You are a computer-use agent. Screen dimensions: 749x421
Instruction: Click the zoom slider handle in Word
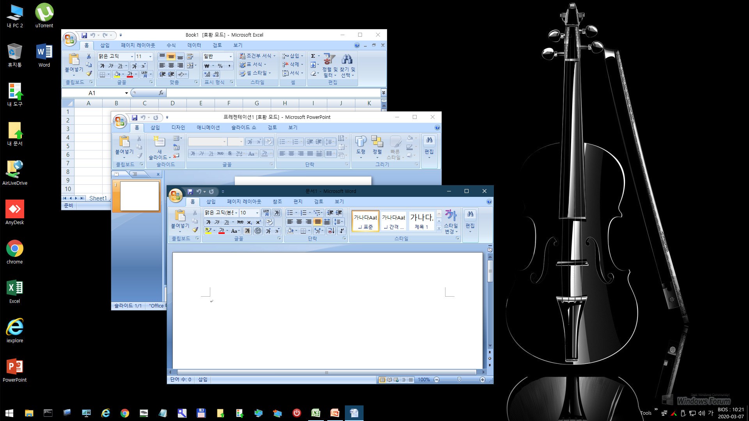pyautogui.click(x=459, y=380)
